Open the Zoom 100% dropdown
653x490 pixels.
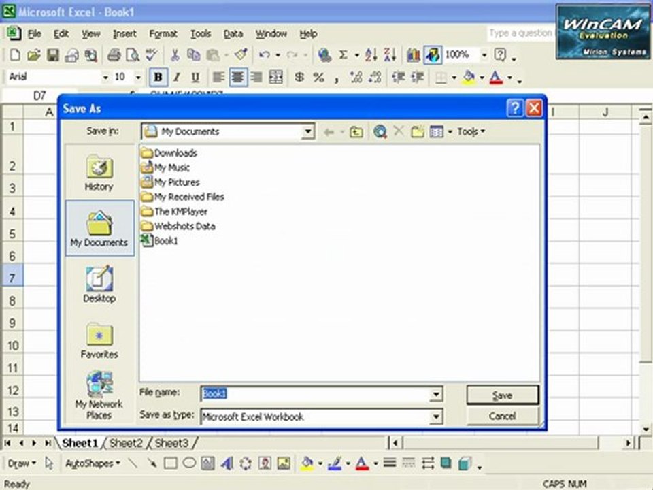(484, 54)
